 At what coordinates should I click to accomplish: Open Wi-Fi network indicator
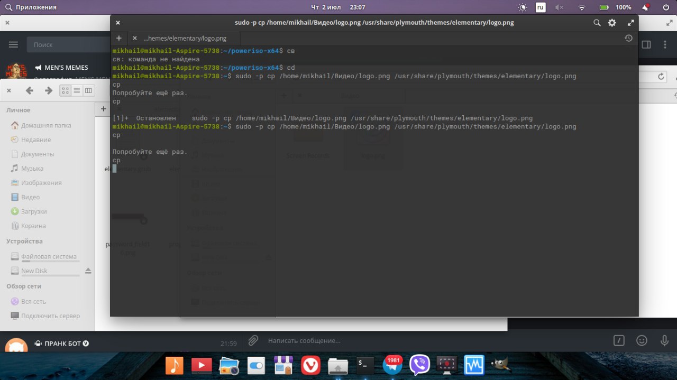coord(582,7)
